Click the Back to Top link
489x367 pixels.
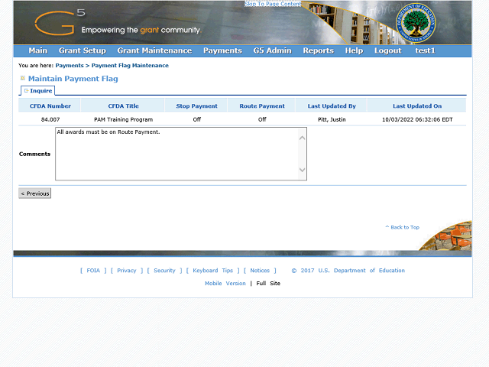(x=403, y=227)
